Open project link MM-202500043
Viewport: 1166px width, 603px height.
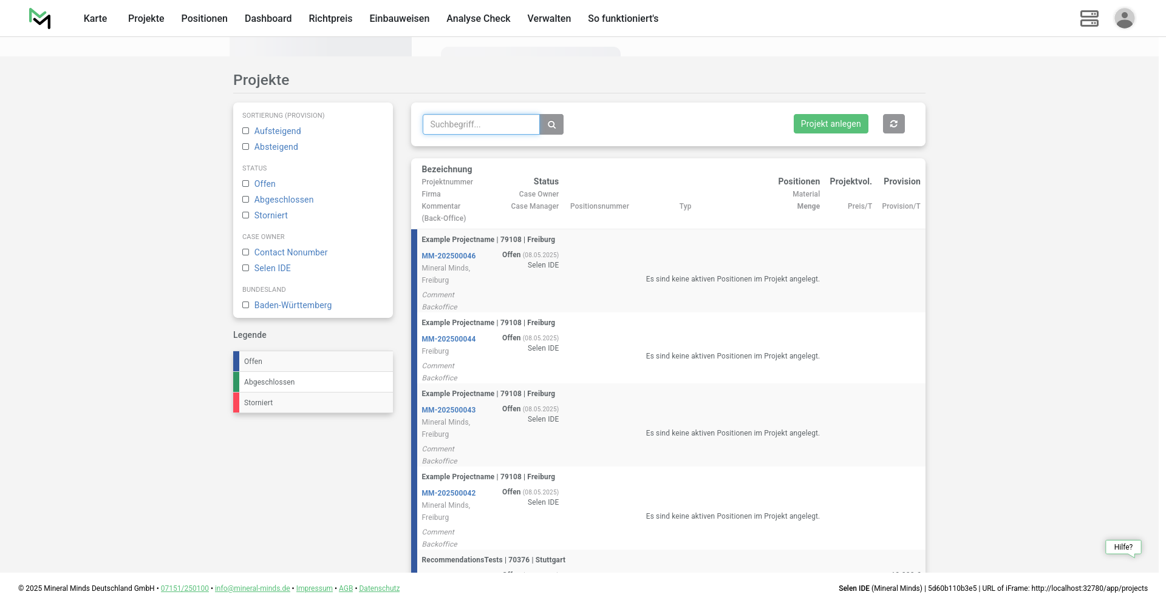448,410
